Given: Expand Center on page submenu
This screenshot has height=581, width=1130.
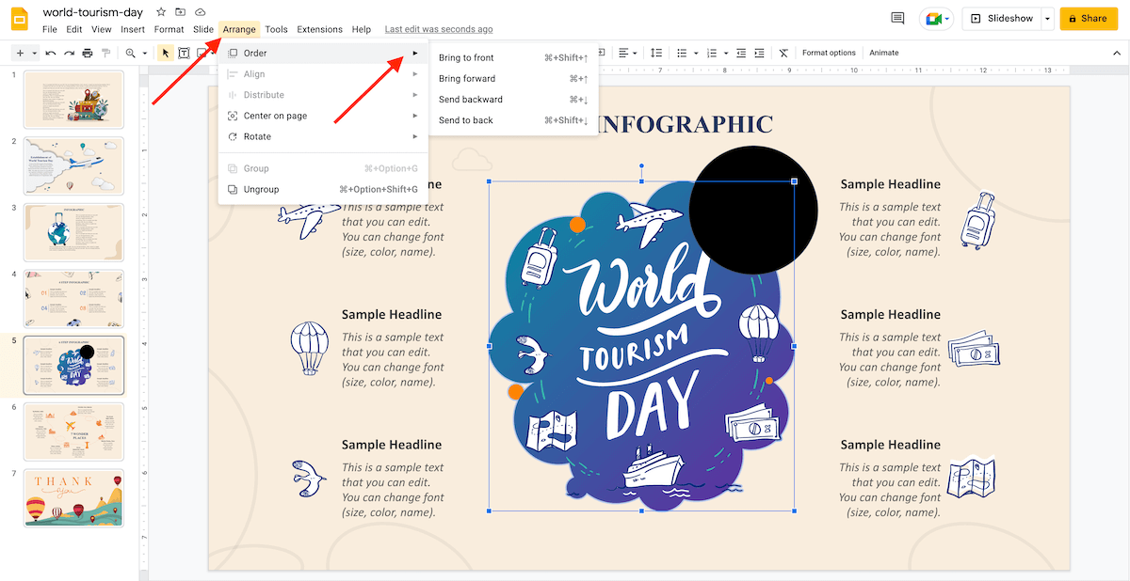Looking at the screenshot, I should [x=323, y=116].
